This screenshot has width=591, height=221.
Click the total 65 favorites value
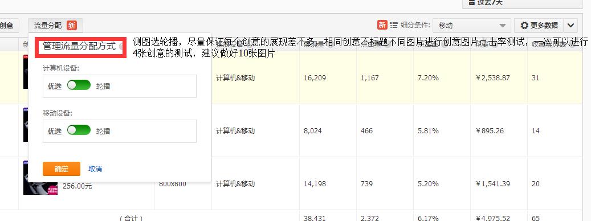click(x=536, y=218)
